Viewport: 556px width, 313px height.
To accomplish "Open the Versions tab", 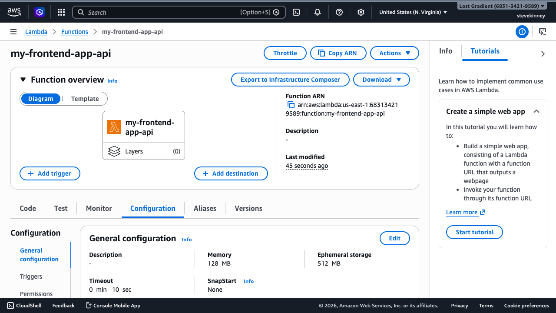I will point(248,208).
